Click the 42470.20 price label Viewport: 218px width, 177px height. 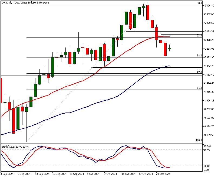209,40
